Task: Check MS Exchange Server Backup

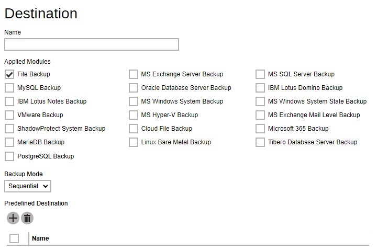Action: pos(134,74)
